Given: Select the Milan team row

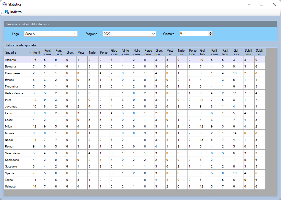Looking at the screenshot, I should [x=135, y=126].
